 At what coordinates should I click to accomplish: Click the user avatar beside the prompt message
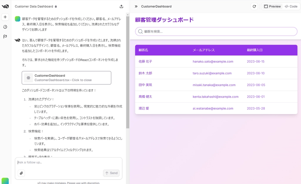(18, 19)
